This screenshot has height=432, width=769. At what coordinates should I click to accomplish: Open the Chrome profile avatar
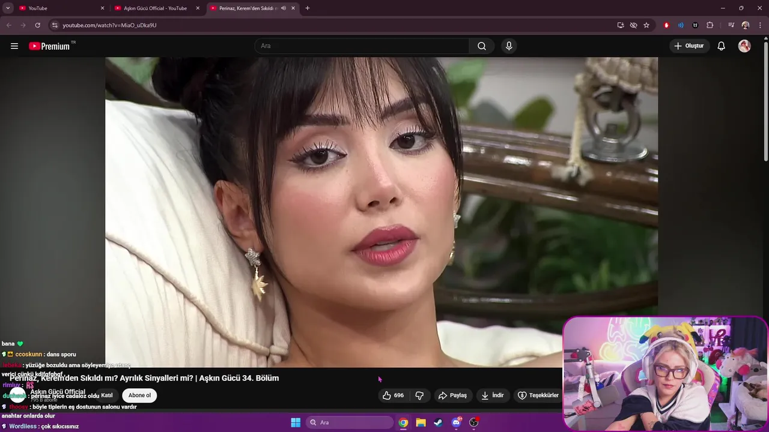point(746,25)
